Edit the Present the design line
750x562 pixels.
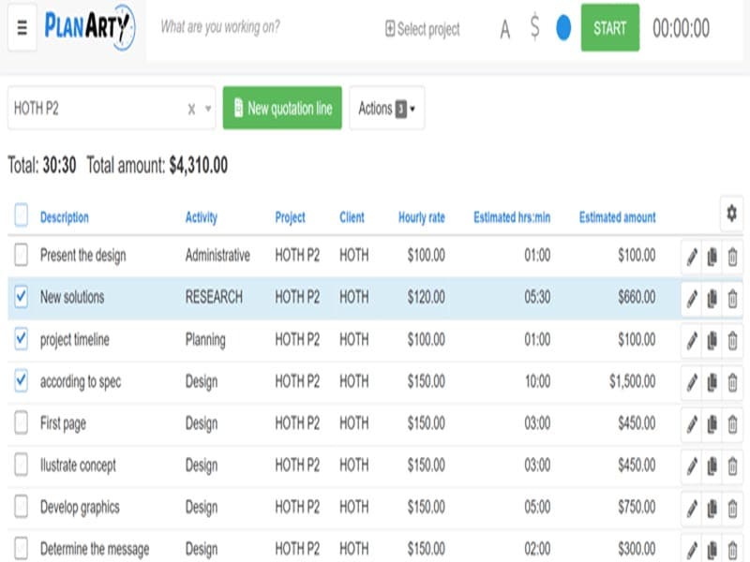click(x=692, y=257)
